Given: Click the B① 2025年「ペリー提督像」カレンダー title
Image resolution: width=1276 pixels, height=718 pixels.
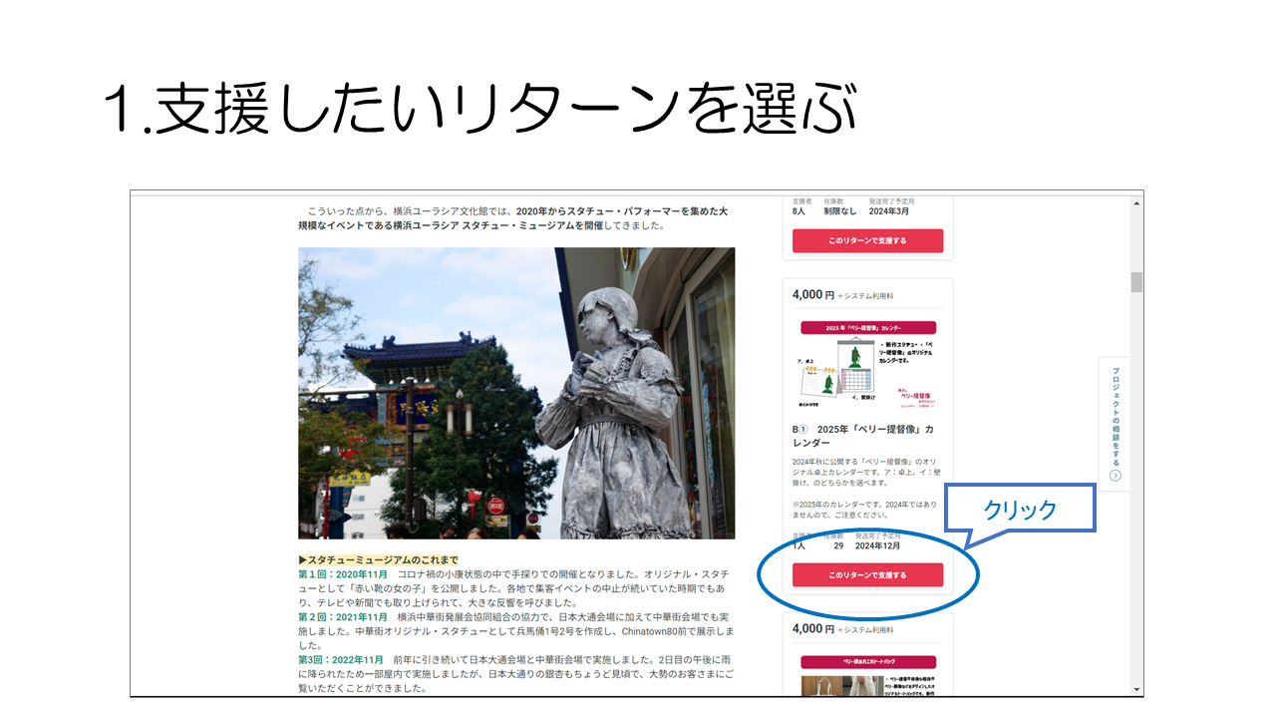Looking at the screenshot, I should click(863, 436).
